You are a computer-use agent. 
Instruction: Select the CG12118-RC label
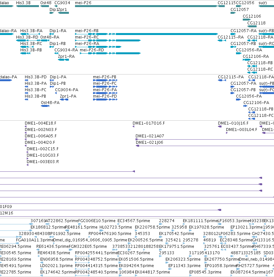(x=260, y=69)
